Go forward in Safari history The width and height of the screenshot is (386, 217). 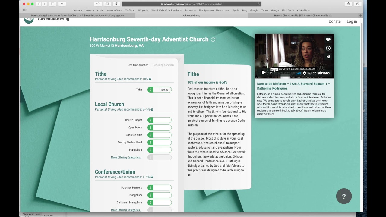tap(44, 4)
